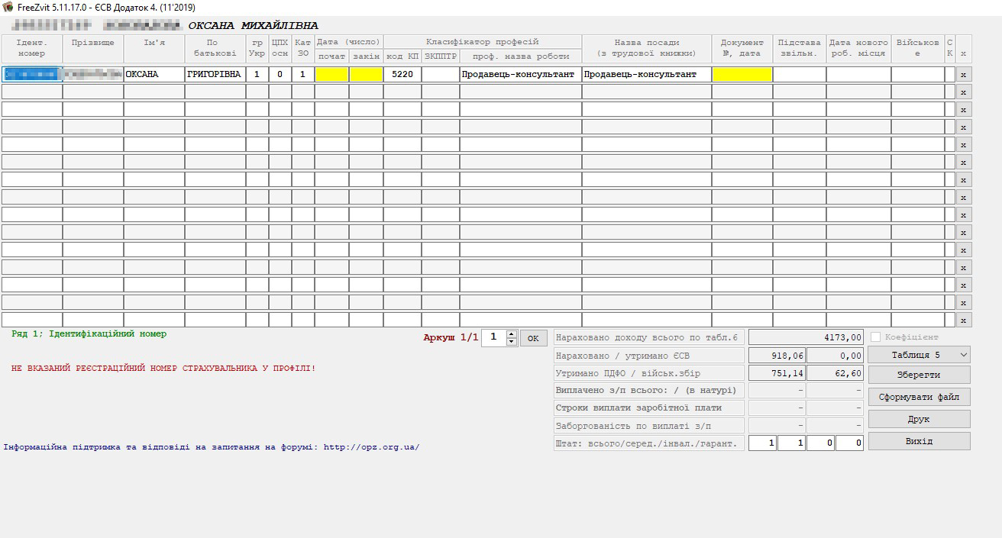1002x538 pixels.
Task: Click the Ім'я cell containing ОКСАНА
Action: [154, 75]
